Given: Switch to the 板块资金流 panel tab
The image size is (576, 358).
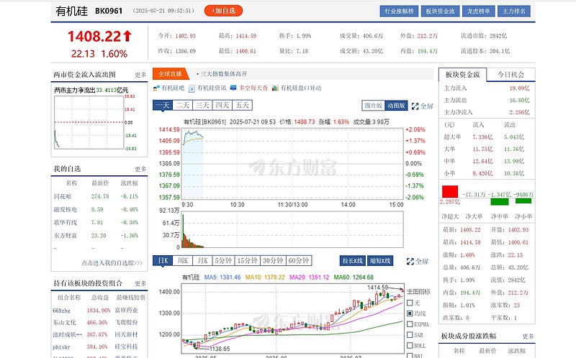Looking at the screenshot, I should 462,75.
